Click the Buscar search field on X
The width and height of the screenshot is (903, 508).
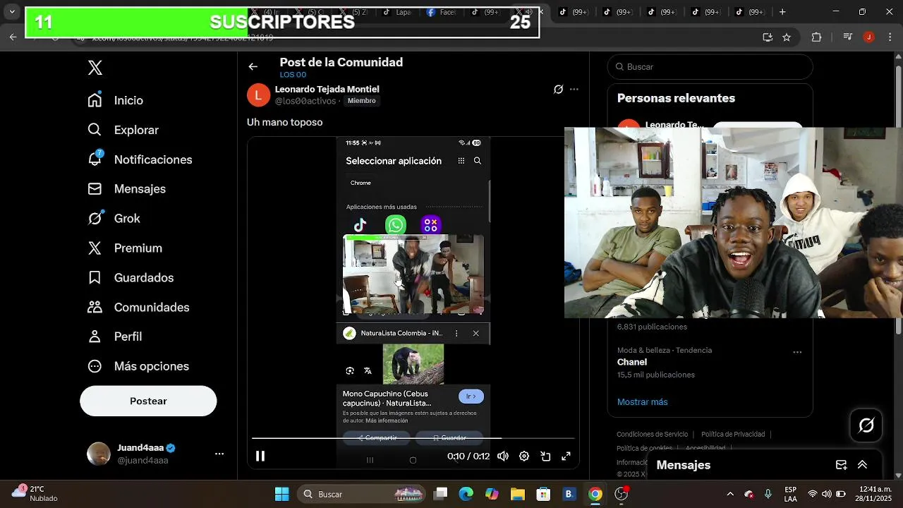click(710, 67)
